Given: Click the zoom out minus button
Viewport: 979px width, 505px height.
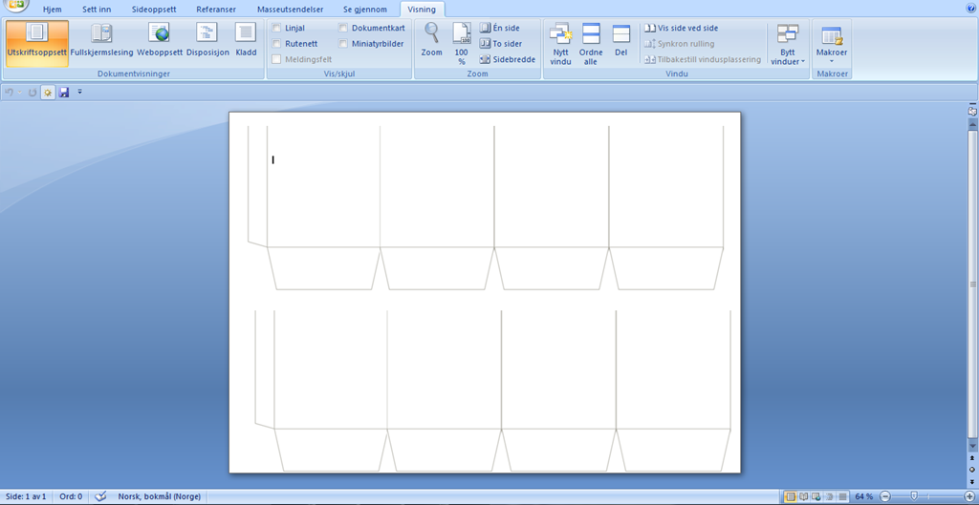Looking at the screenshot, I should click(884, 497).
